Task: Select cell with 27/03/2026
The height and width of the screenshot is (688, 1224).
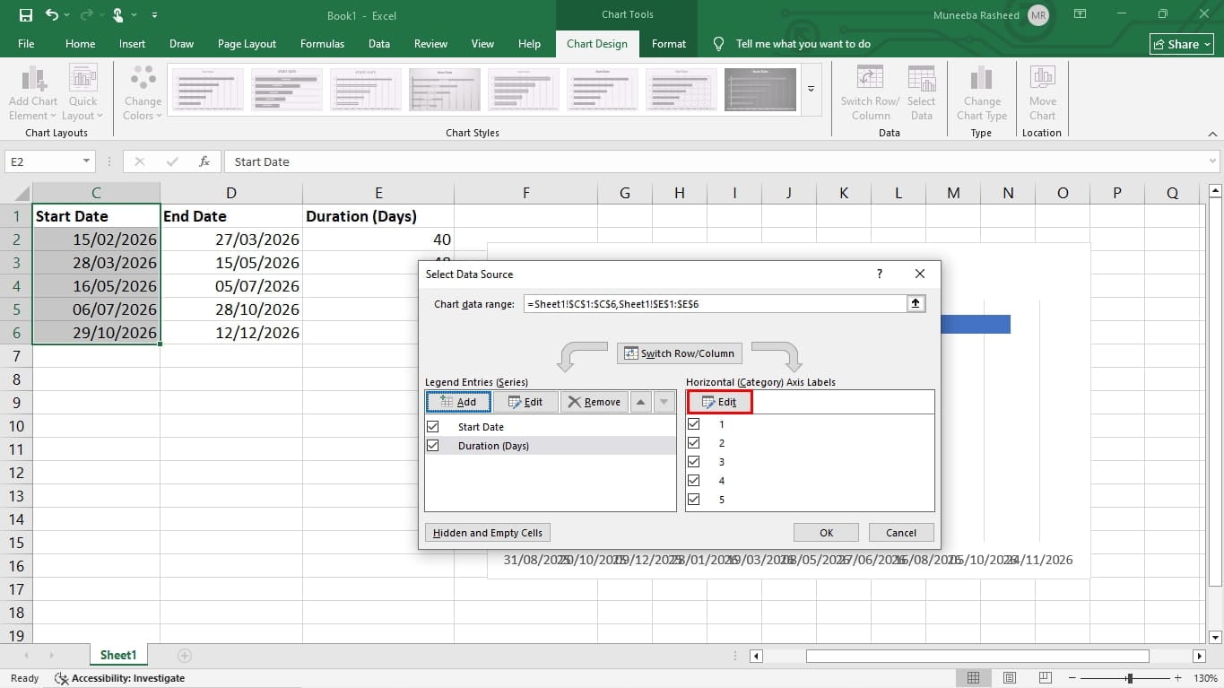Action: coord(230,239)
